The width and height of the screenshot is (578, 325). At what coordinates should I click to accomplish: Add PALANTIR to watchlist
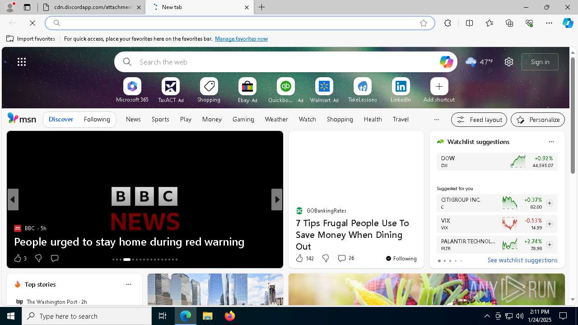549,245
